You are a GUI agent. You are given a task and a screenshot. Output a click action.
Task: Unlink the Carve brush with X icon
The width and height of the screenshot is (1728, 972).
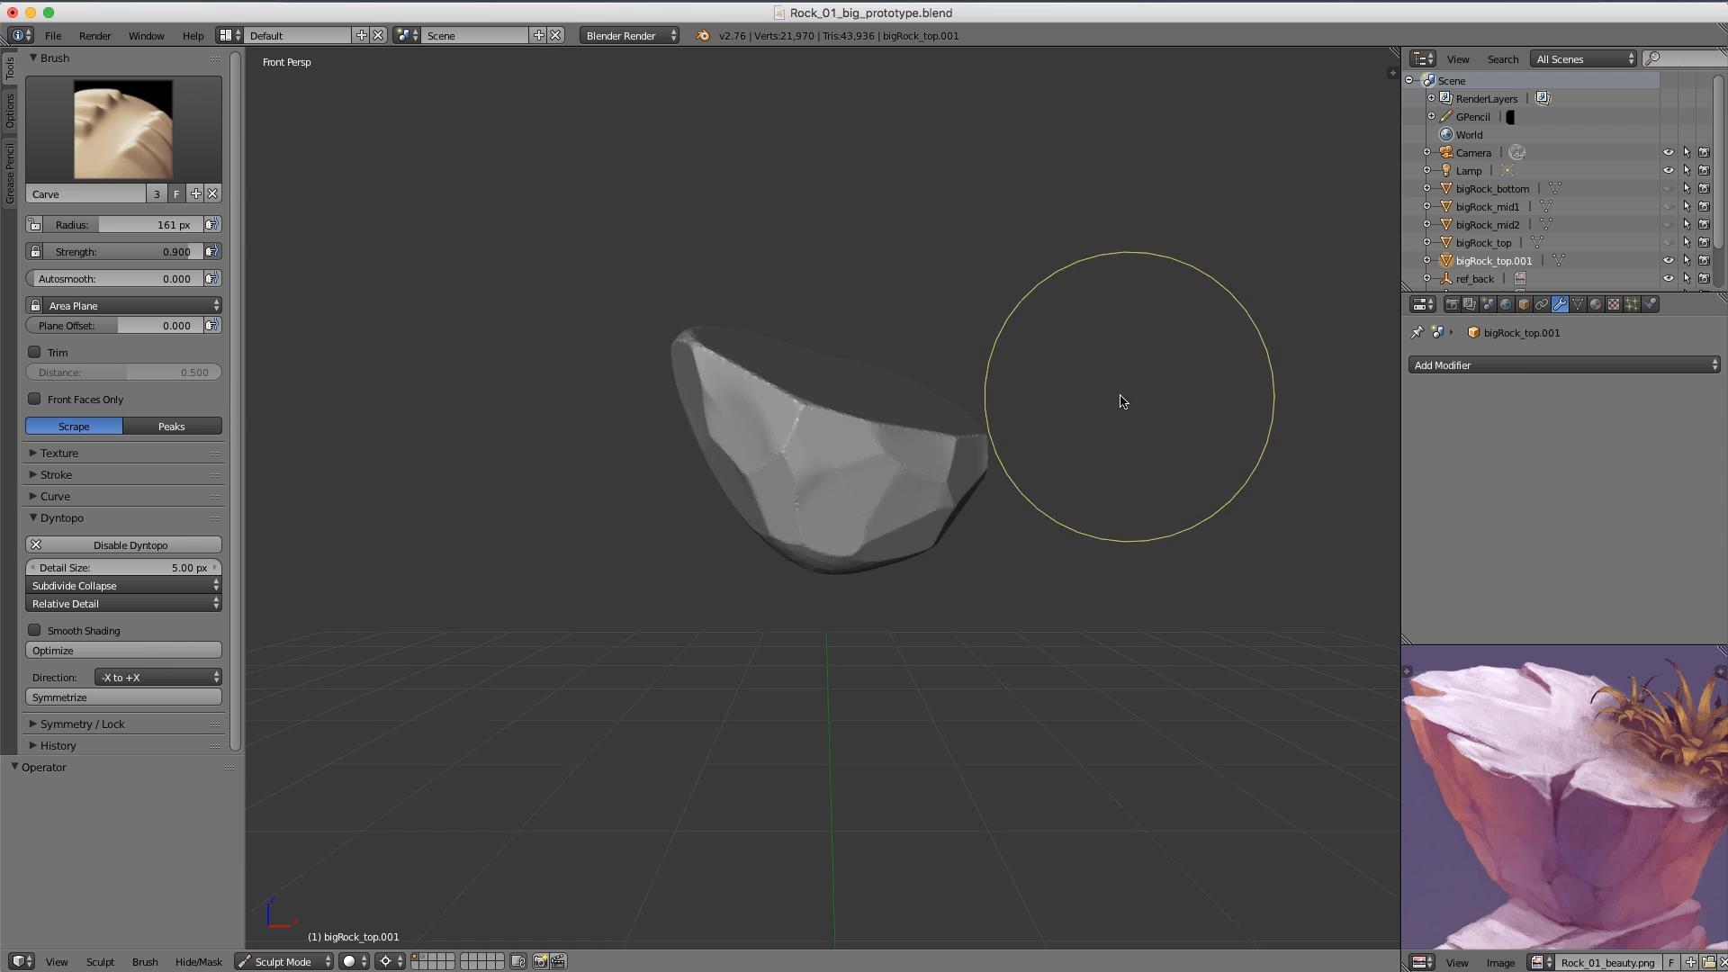pyautogui.click(x=212, y=193)
